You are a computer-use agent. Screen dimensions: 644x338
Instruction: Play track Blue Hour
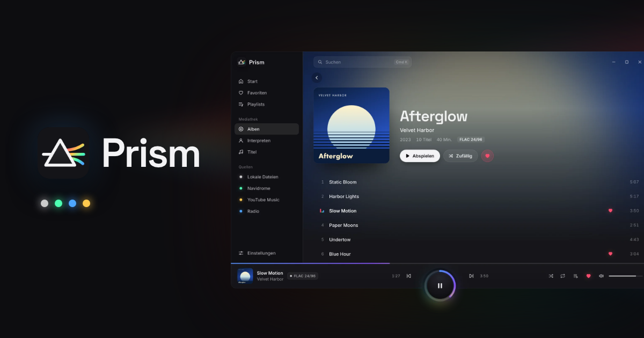[x=340, y=254]
